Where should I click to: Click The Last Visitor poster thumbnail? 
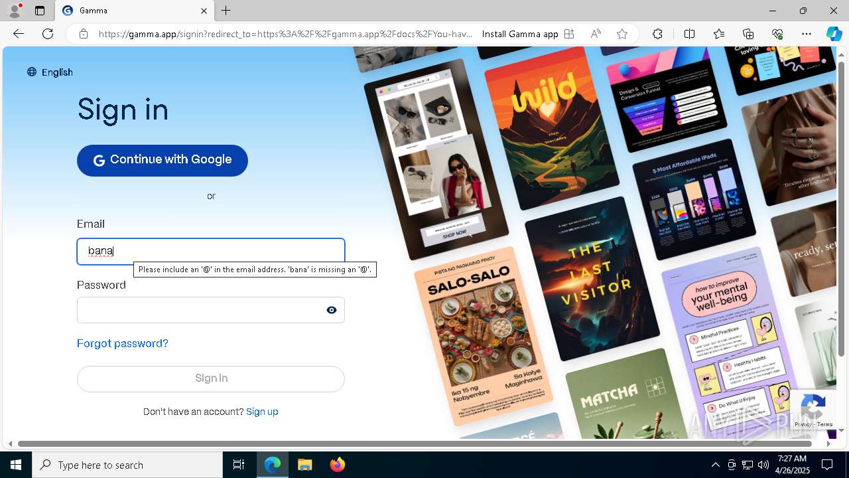click(592, 279)
